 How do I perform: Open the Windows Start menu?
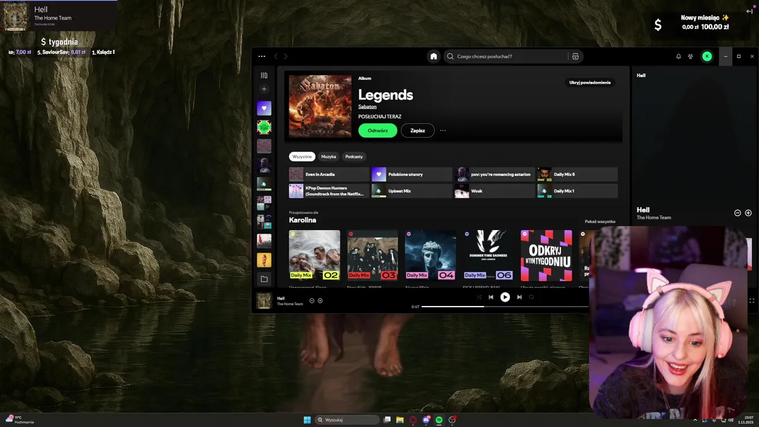tap(307, 420)
